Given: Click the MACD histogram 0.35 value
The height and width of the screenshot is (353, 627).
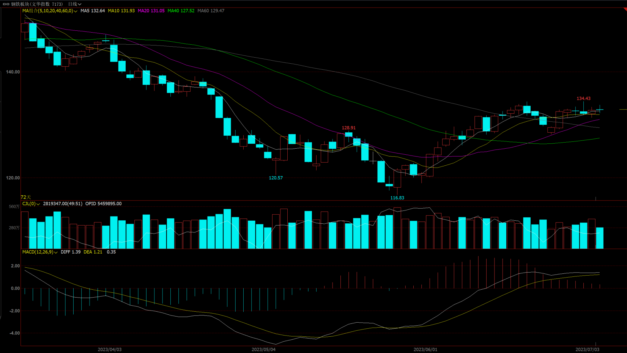Looking at the screenshot, I should click(111, 252).
